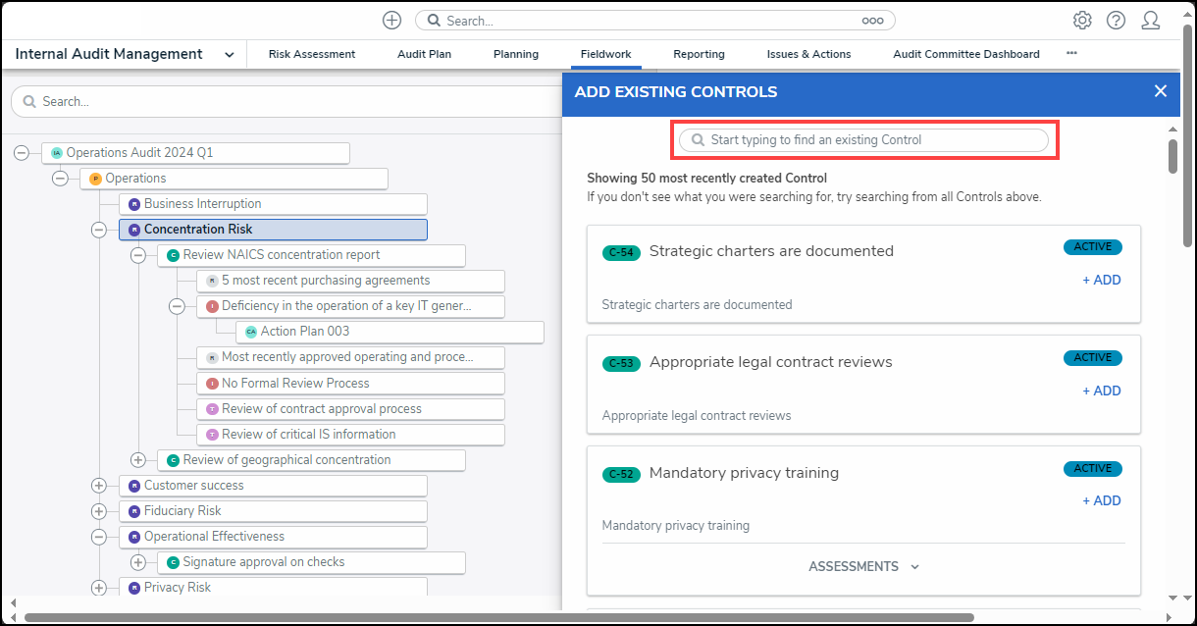Collapse the Operations Audit 2024 Q1 node
Image resolution: width=1197 pixels, height=626 pixels.
click(x=22, y=153)
